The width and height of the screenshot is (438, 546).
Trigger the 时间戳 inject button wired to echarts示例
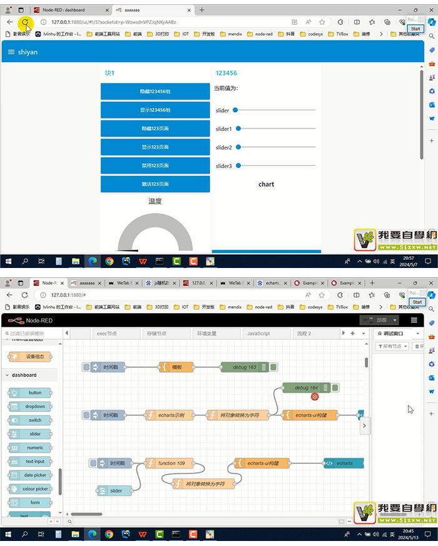[x=86, y=415]
